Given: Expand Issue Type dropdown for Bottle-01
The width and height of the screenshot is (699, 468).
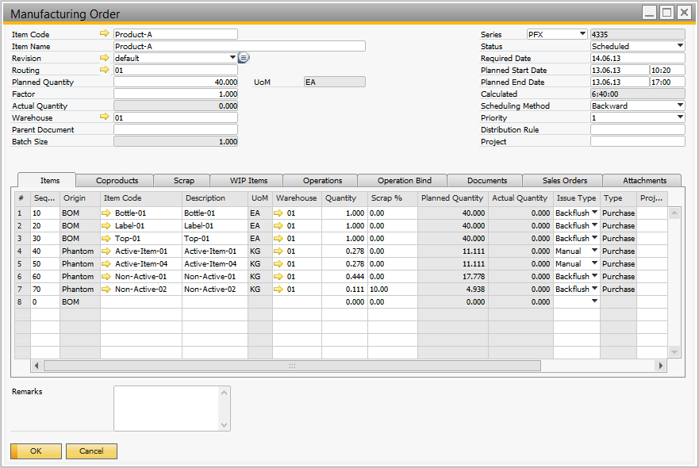Looking at the screenshot, I should [x=594, y=213].
